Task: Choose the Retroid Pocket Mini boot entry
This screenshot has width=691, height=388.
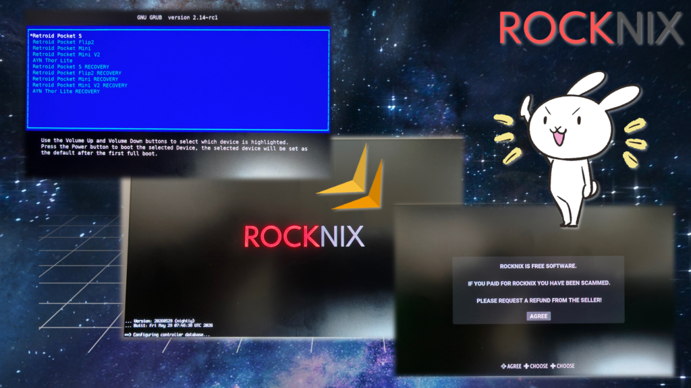Action: pos(61,48)
